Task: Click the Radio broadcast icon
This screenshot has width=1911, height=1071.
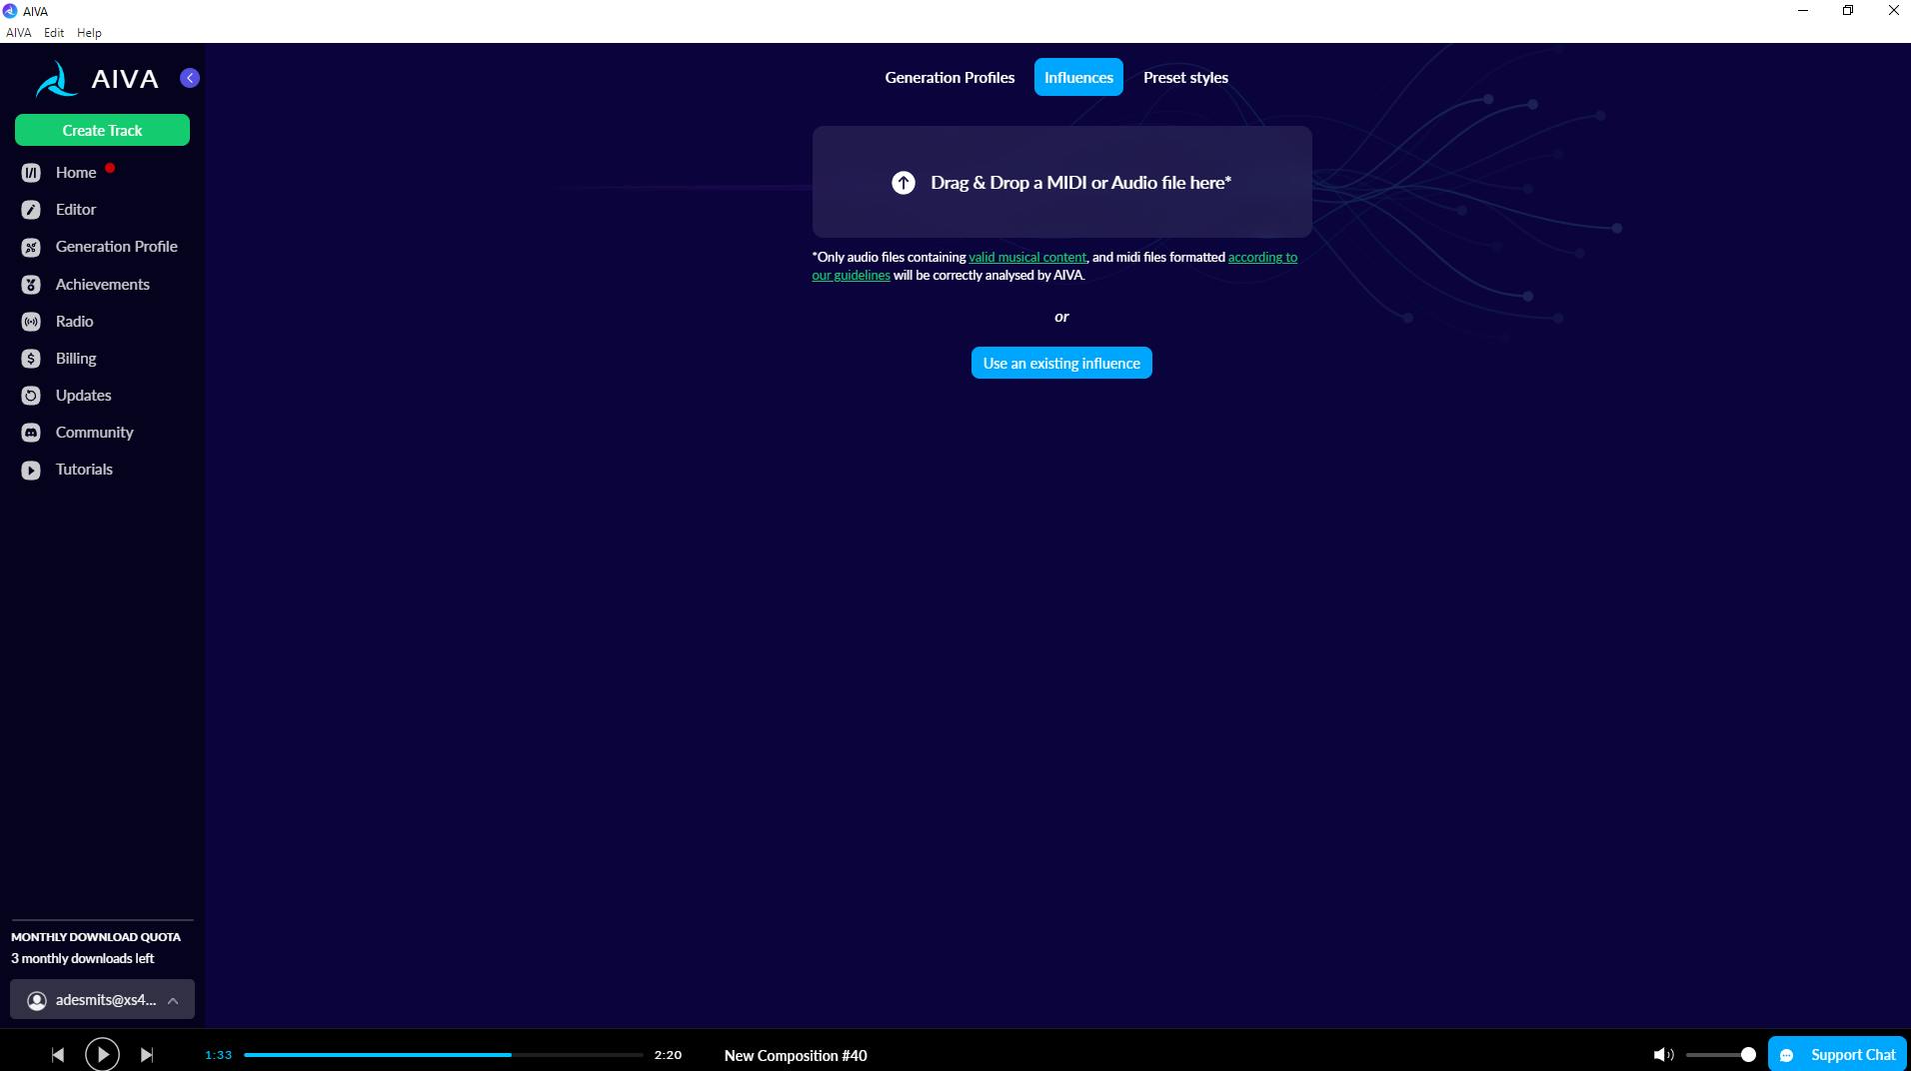Action: pos(31,322)
